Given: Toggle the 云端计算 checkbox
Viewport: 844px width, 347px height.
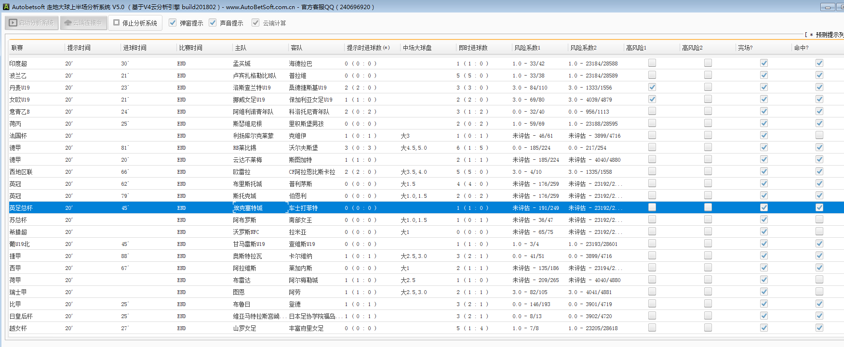Looking at the screenshot, I should click(x=255, y=23).
